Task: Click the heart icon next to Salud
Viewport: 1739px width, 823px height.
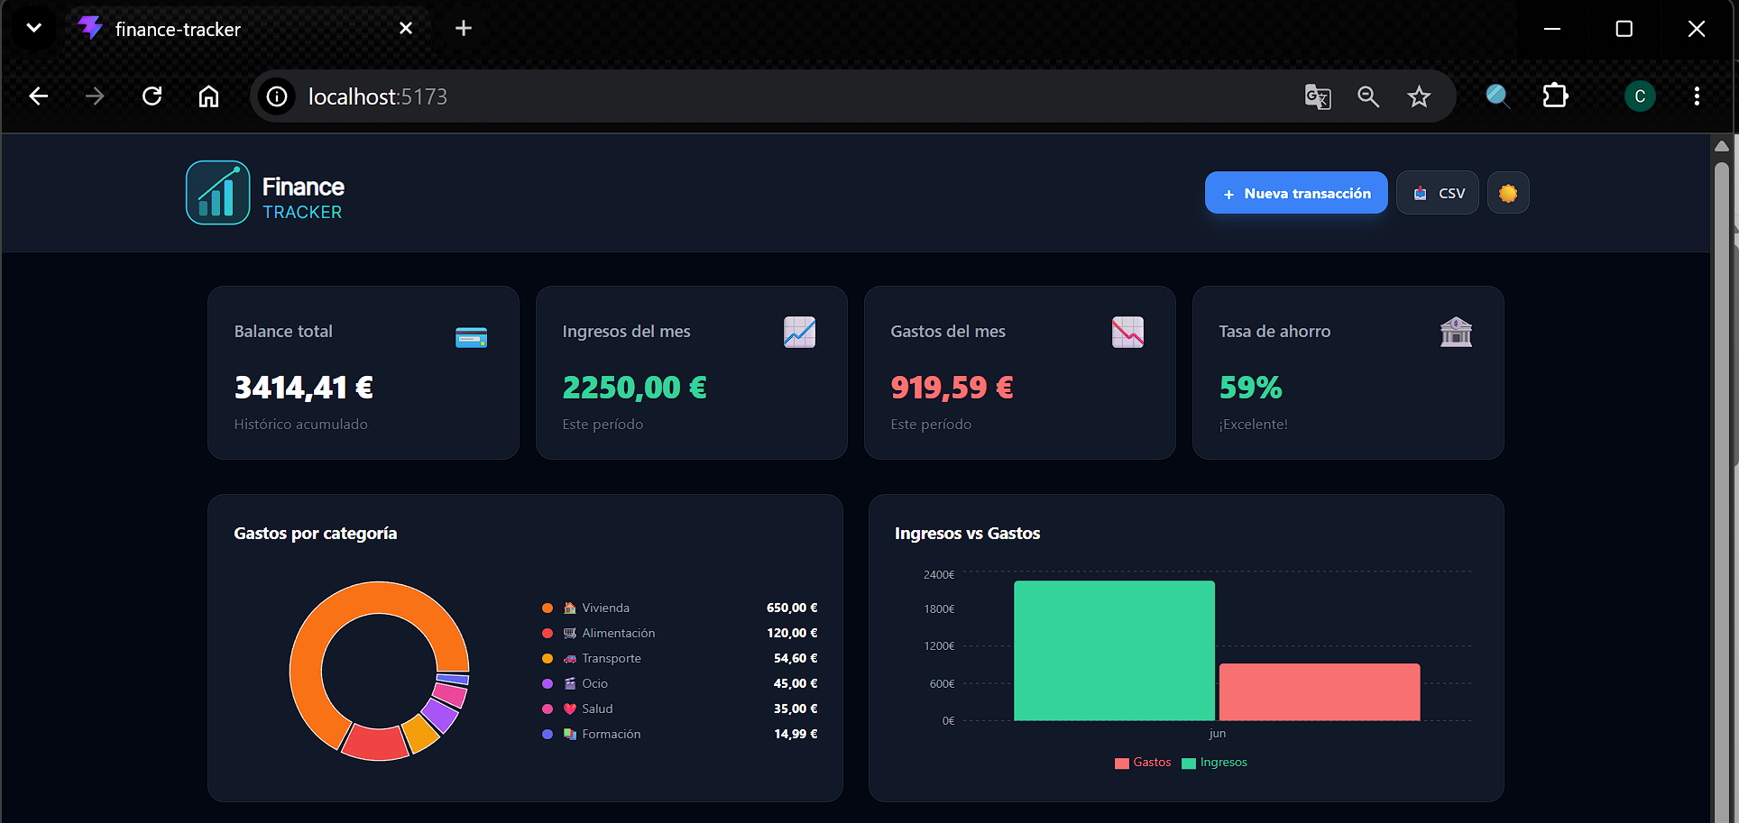Action: tap(569, 709)
